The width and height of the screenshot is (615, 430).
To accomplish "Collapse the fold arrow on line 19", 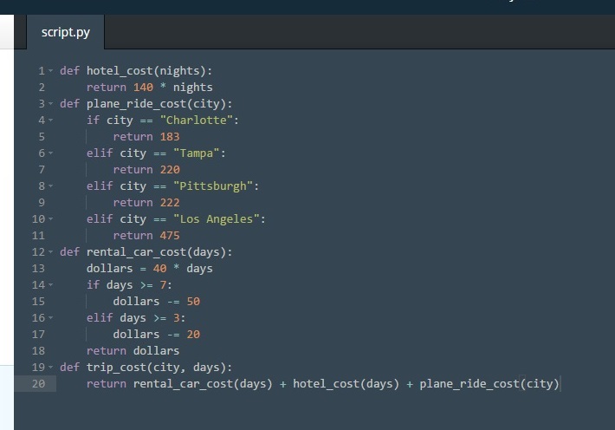I will pos(51,368).
